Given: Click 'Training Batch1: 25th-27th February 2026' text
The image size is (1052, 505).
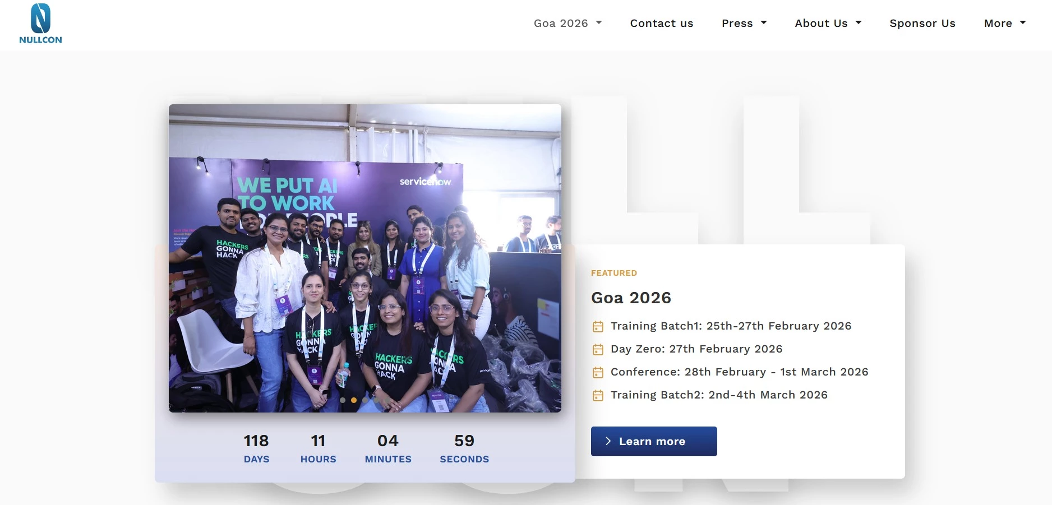Looking at the screenshot, I should [731, 326].
